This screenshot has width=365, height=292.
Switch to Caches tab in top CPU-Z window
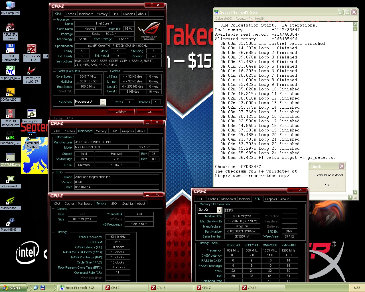pos(71,14)
